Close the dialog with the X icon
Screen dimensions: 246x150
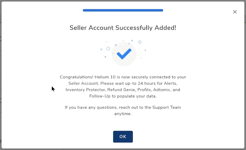(235, 12)
